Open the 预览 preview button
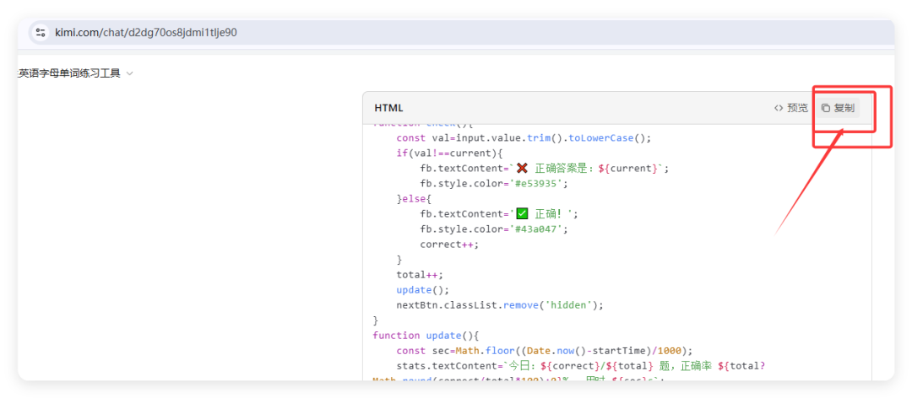 pos(791,108)
